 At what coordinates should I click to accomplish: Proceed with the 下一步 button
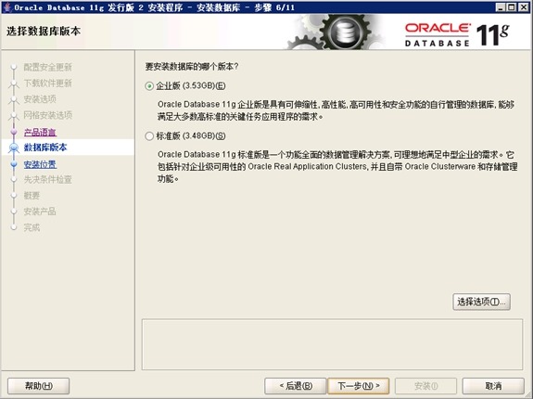click(359, 386)
